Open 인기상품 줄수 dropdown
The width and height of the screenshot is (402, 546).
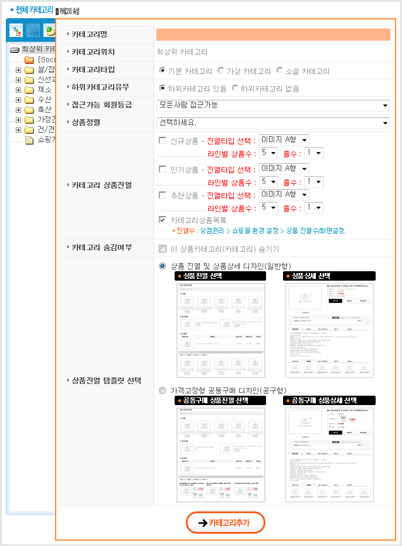pos(314,182)
